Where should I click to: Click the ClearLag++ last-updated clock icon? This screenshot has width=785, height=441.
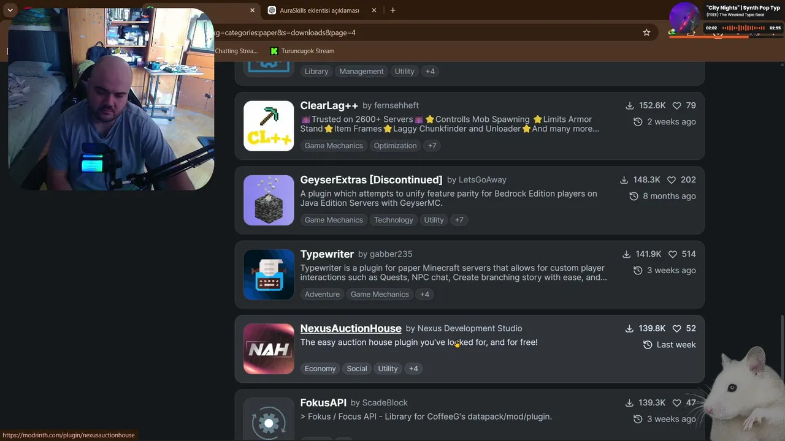pos(638,122)
